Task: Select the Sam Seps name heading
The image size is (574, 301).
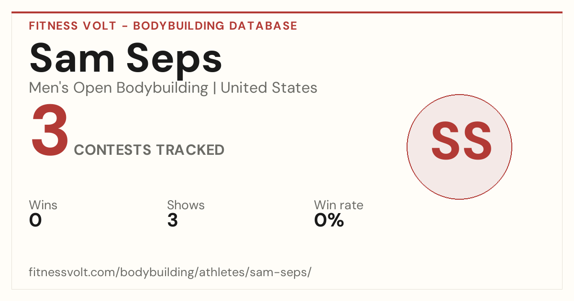Action: tap(126, 59)
